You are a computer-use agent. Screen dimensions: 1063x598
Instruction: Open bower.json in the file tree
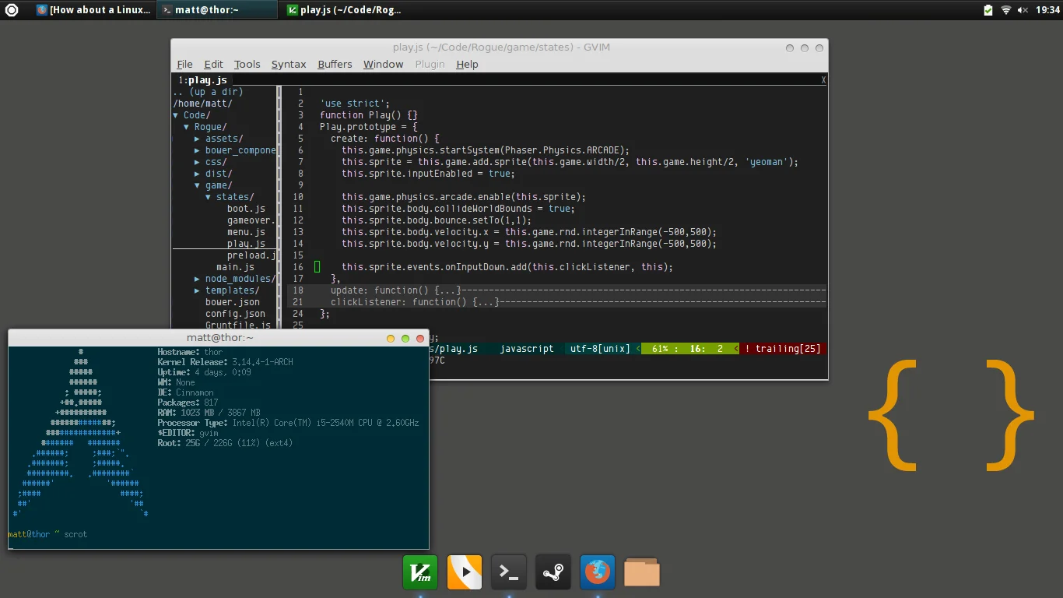233,302
